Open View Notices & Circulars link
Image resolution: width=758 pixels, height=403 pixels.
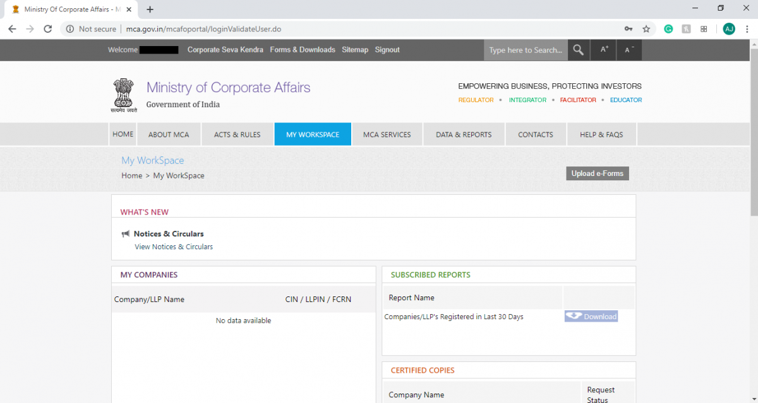click(x=174, y=247)
